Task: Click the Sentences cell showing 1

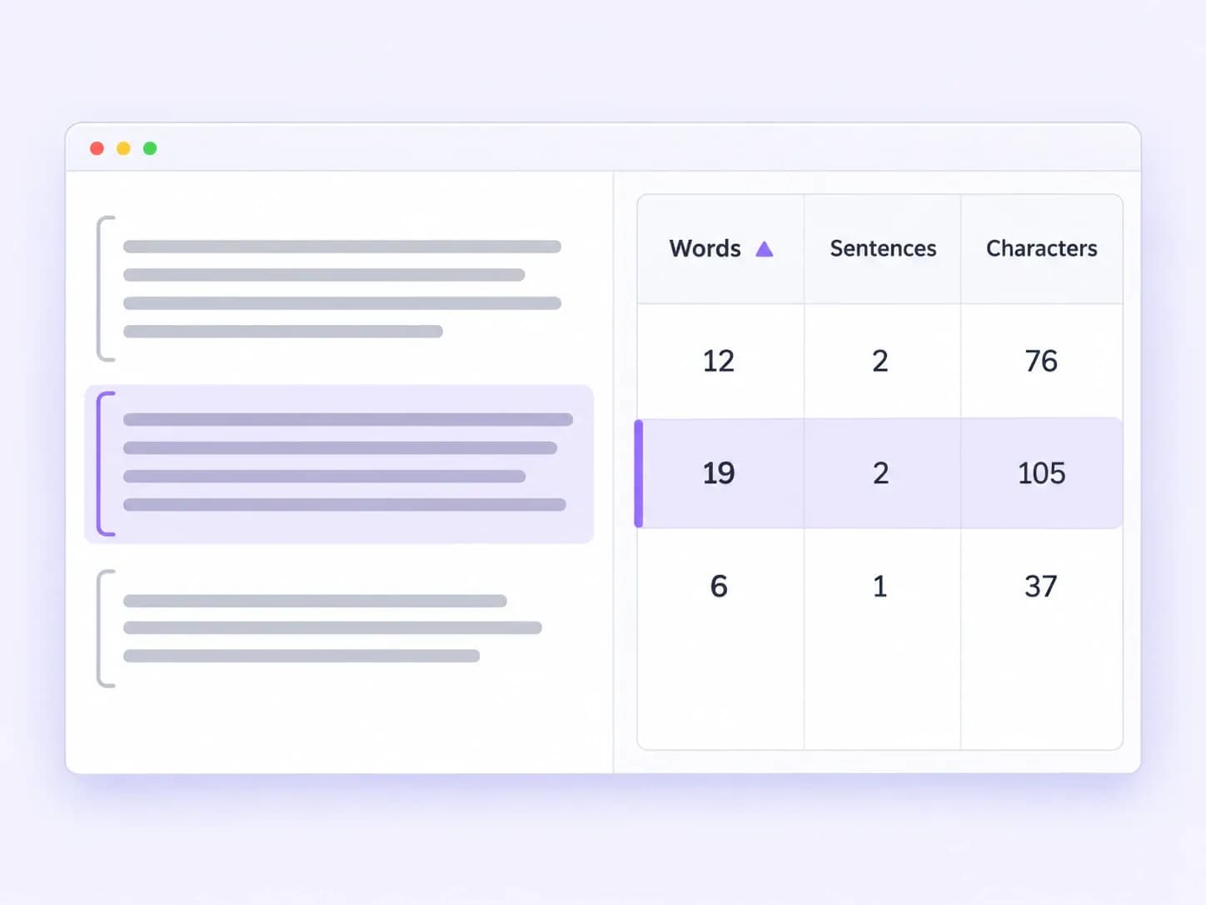Action: tap(880, 586)
